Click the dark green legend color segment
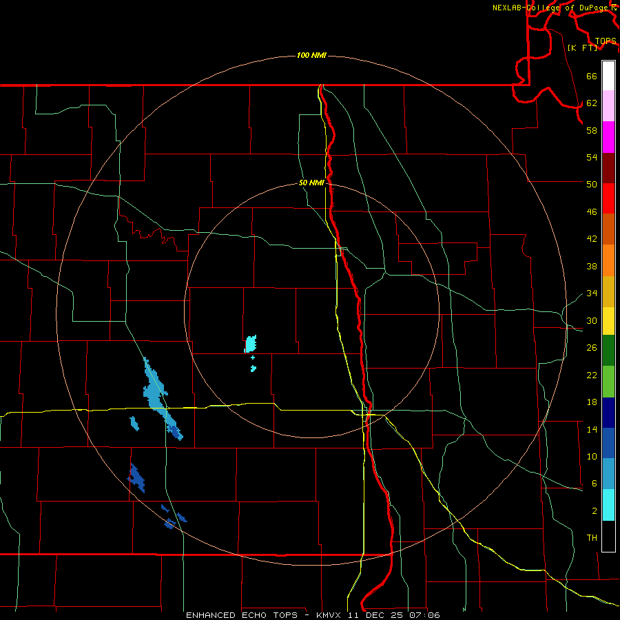This screenshot has height=620, width=620. (x=608, y=351)
